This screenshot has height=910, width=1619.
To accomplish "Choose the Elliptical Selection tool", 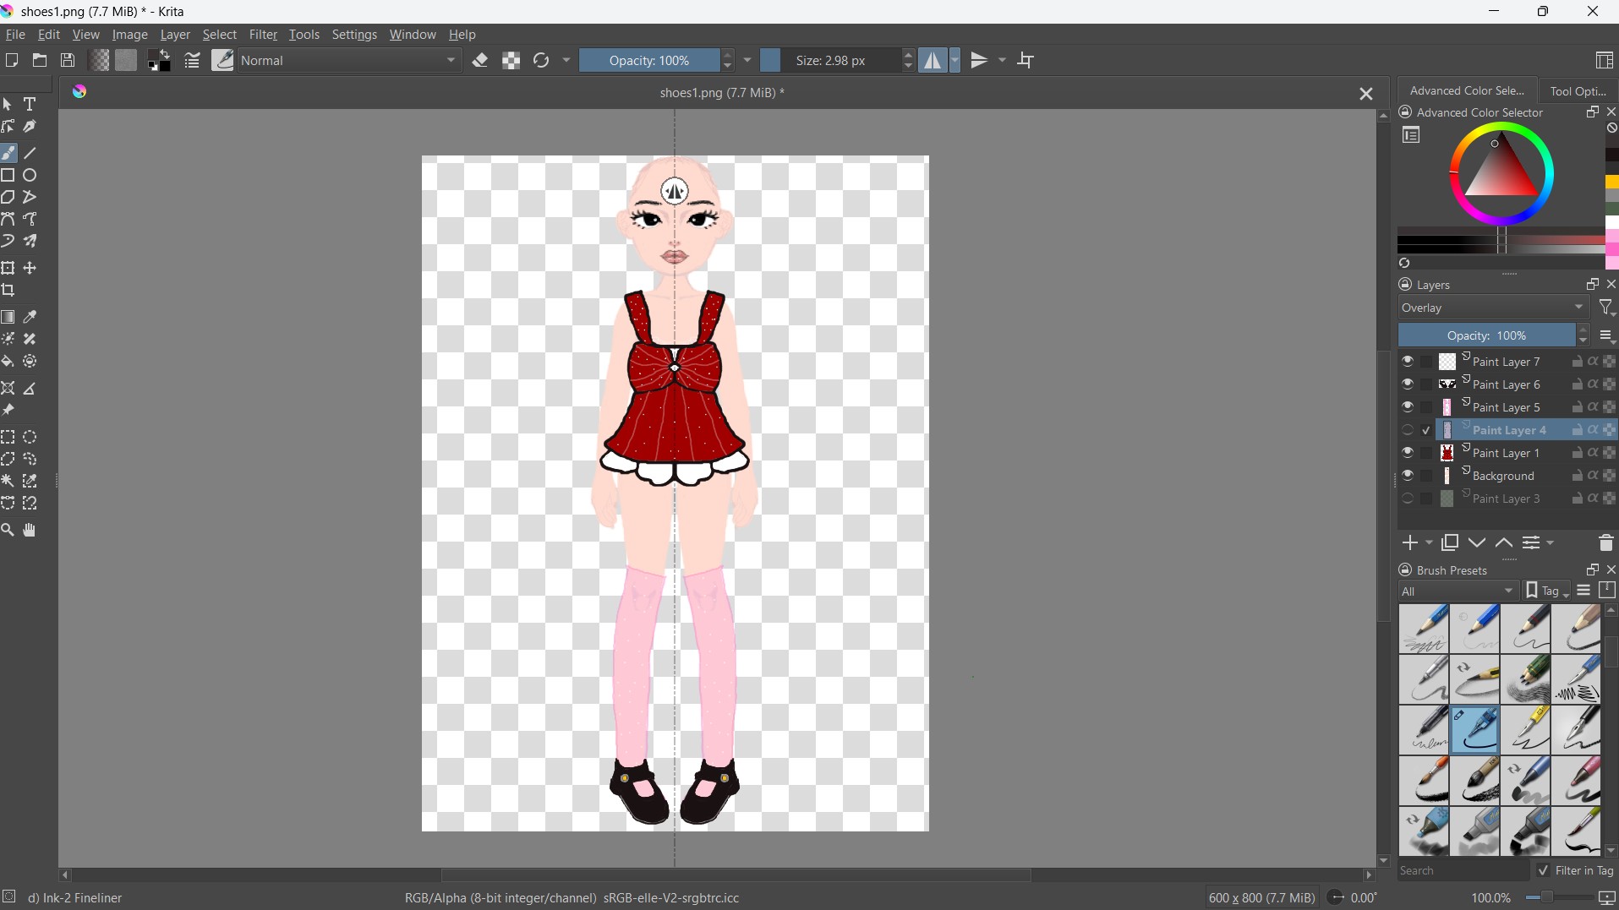I will tap(30, 437).
